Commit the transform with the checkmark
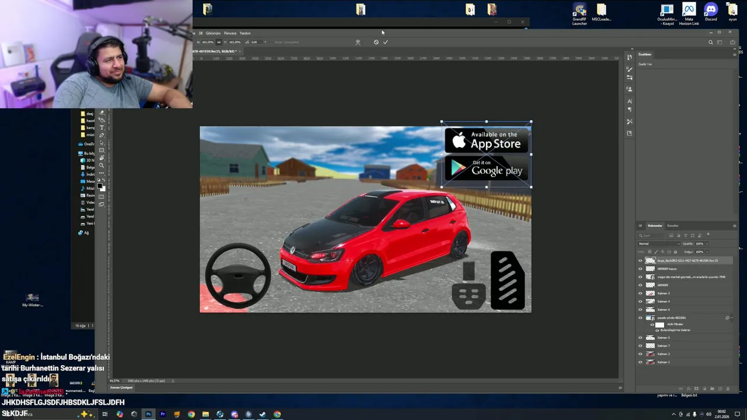Viewport: 747px width, 420px height. click(385, 42)
